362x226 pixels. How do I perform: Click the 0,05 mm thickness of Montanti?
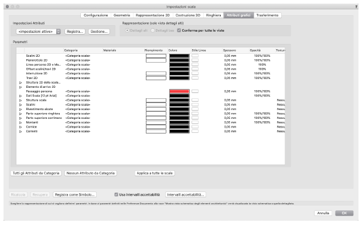point(230,122)
